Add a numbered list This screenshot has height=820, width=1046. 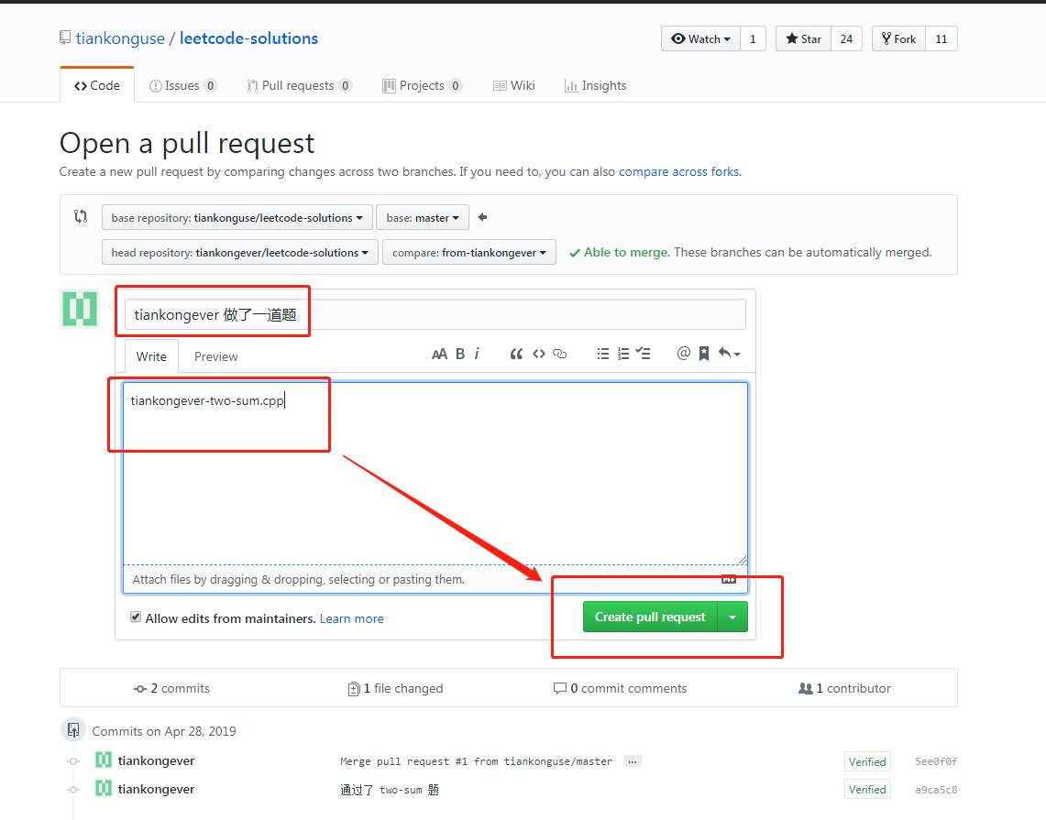[x=623, y=354]
